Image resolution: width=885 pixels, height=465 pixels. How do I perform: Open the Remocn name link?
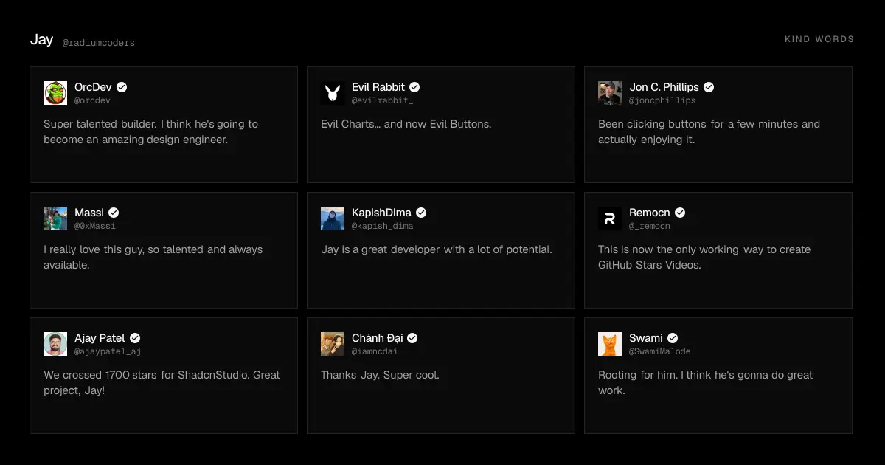(650, 213)
